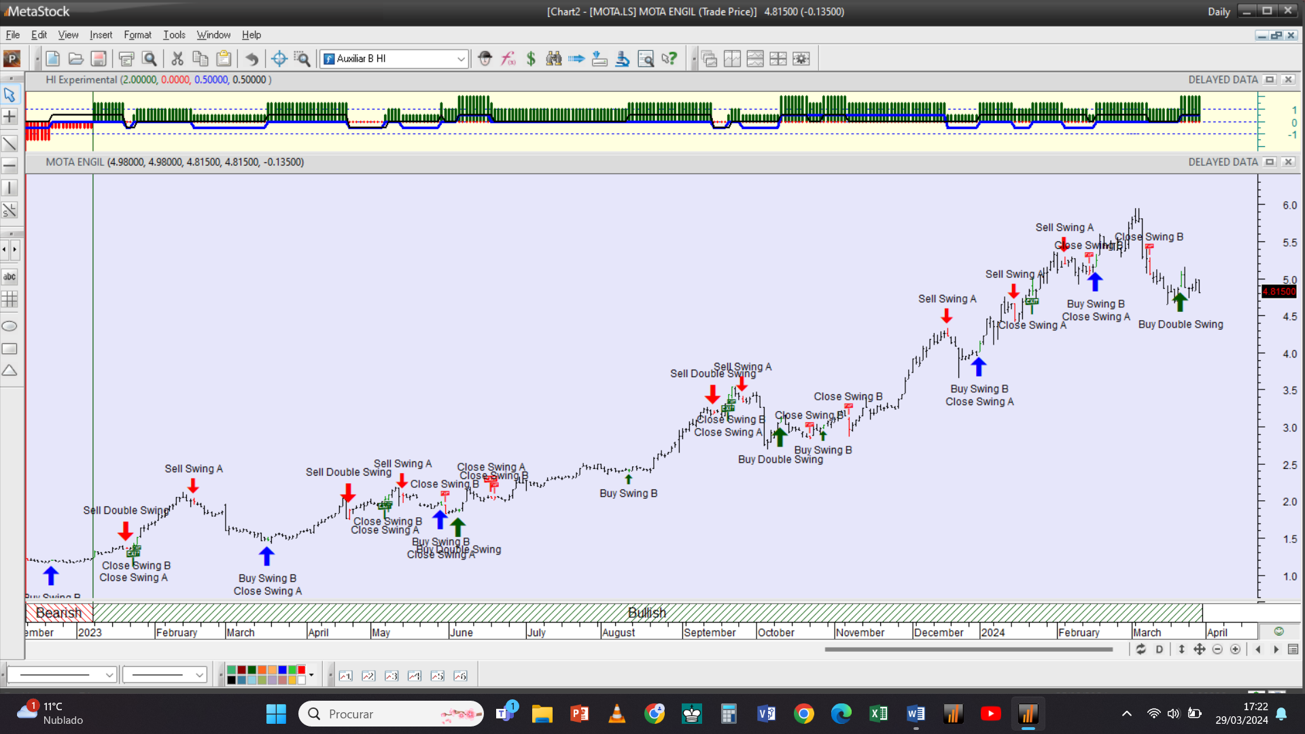
Task: Select the trendline drawing tool
Action: tap(10, 143)
